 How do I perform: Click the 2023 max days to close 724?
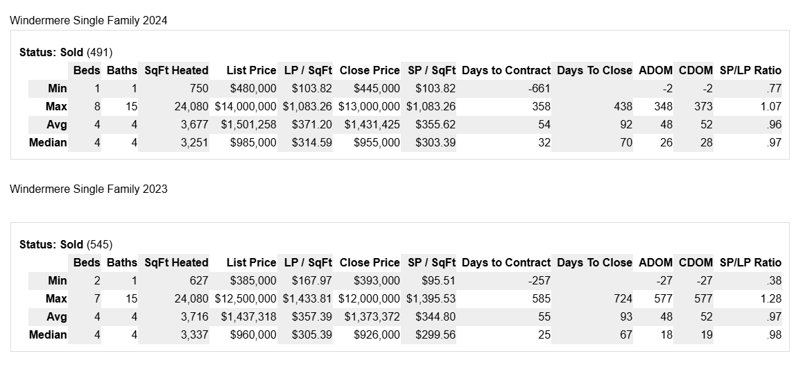pos(623,298)
